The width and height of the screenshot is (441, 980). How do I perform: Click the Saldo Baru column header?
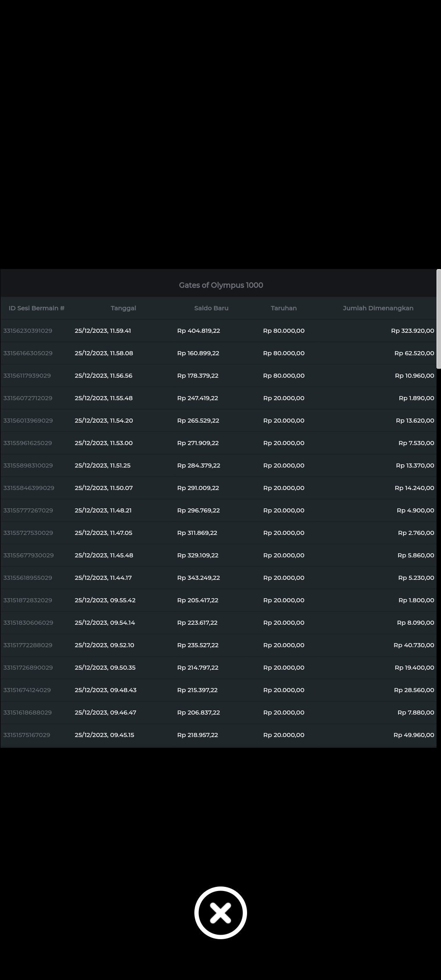coord(211,308)
